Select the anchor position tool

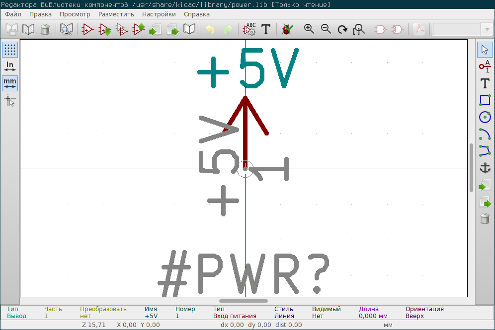pos(485,168)
